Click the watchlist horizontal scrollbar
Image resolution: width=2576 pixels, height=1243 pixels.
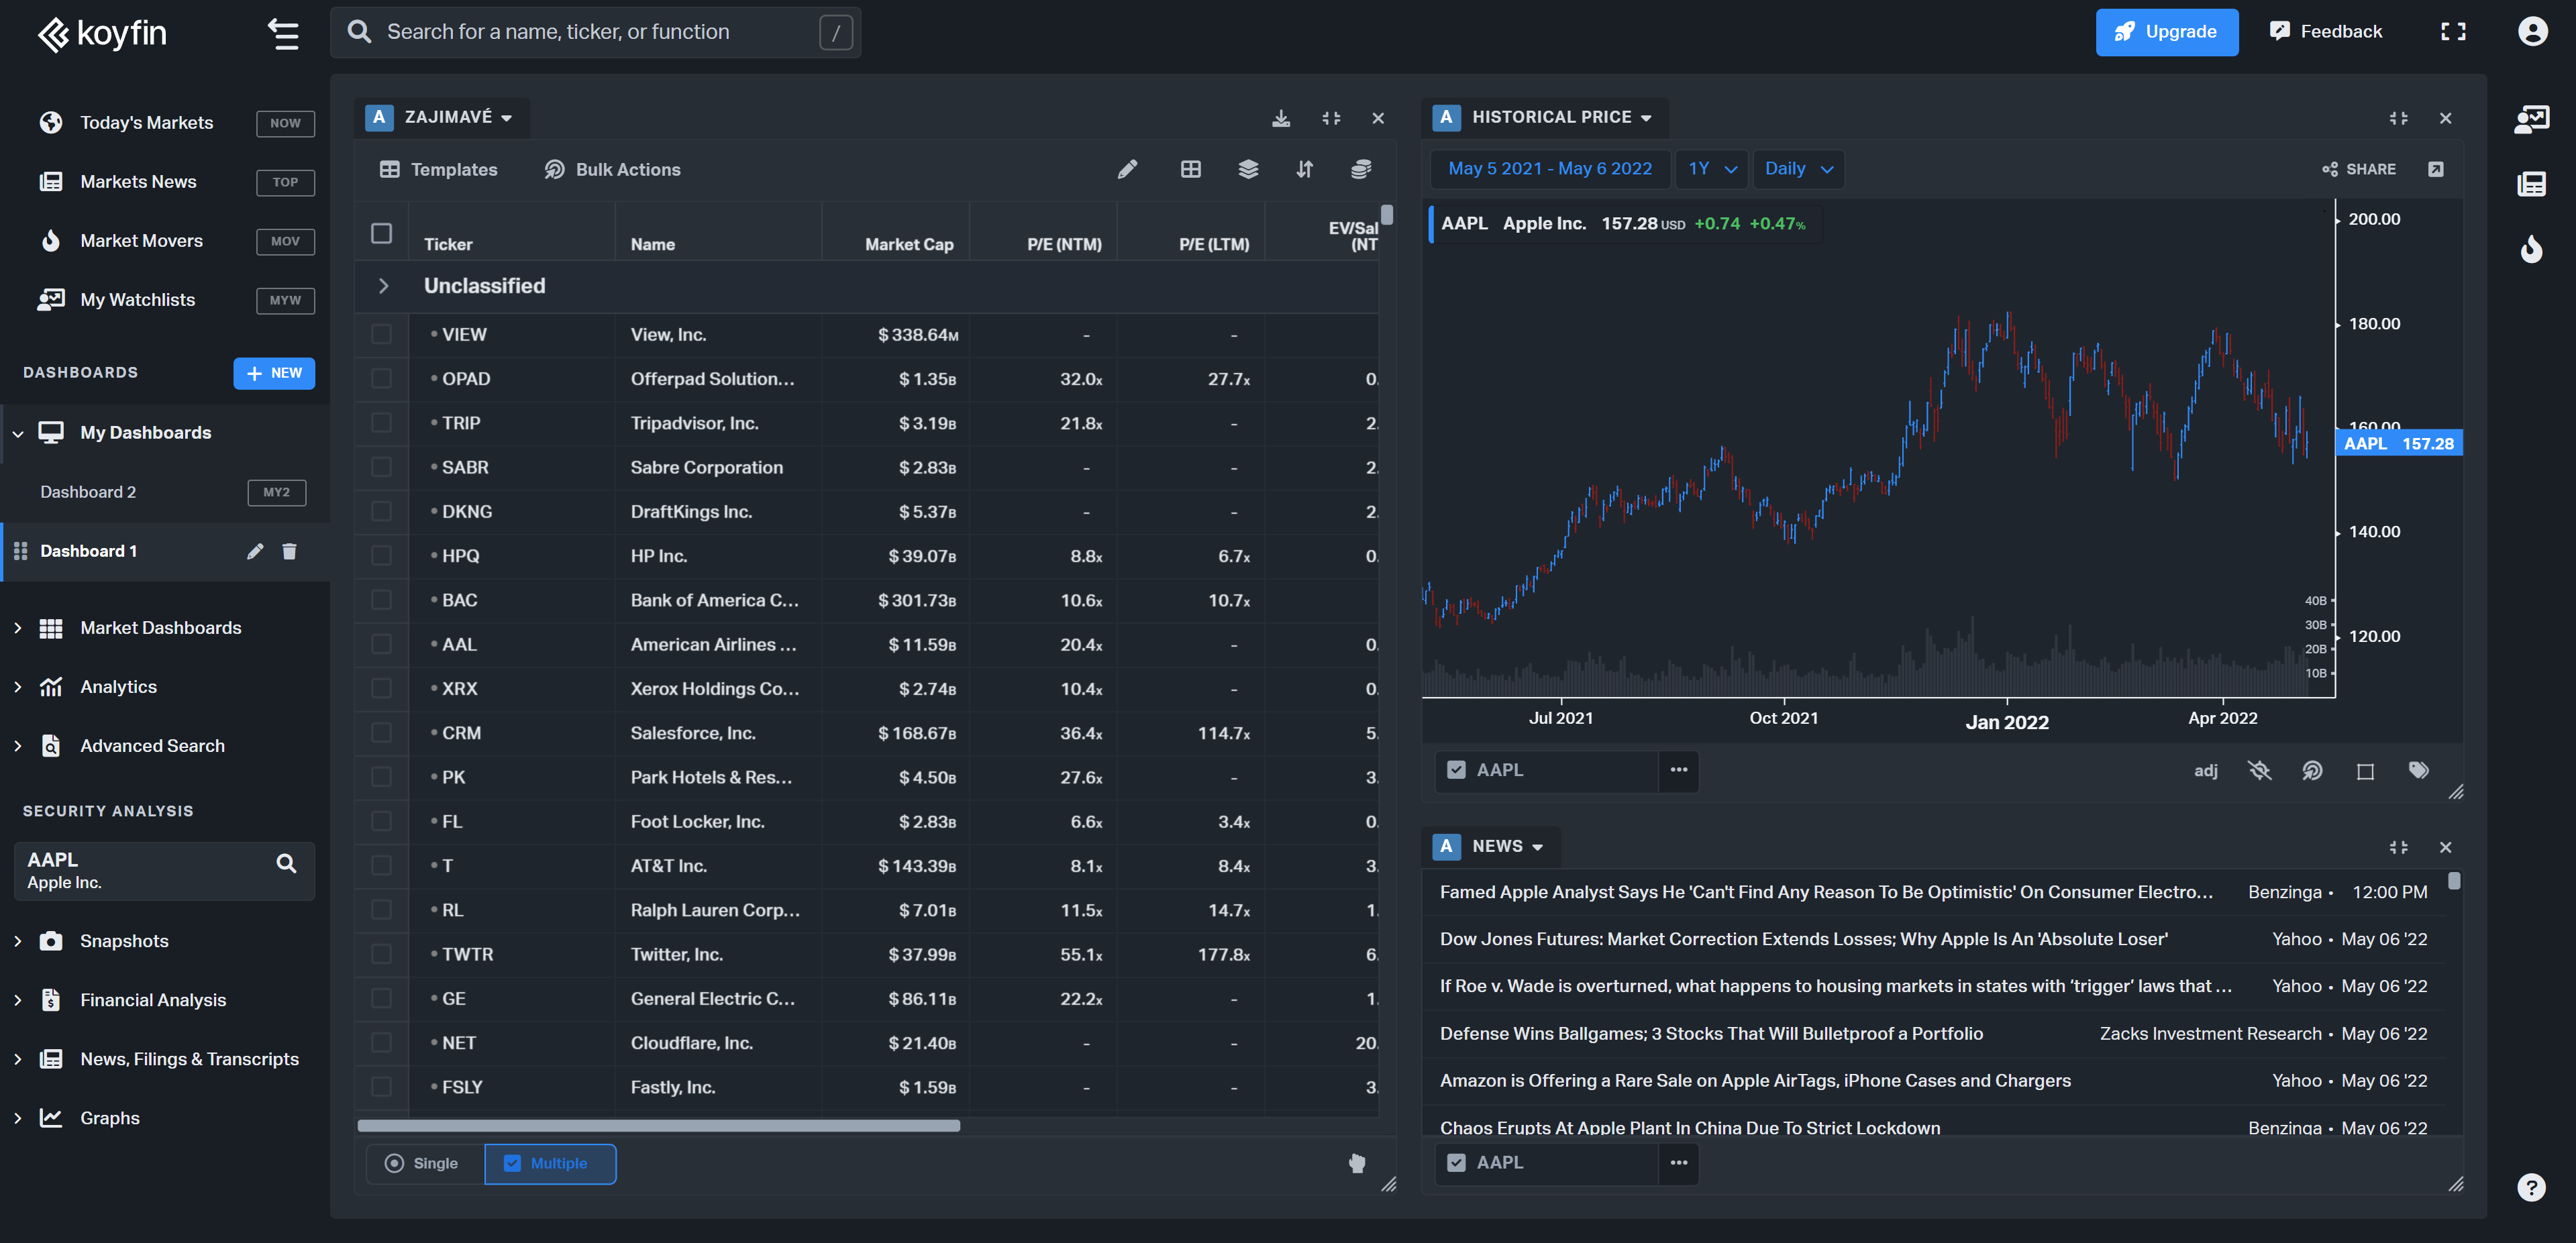coord(659,1126)
